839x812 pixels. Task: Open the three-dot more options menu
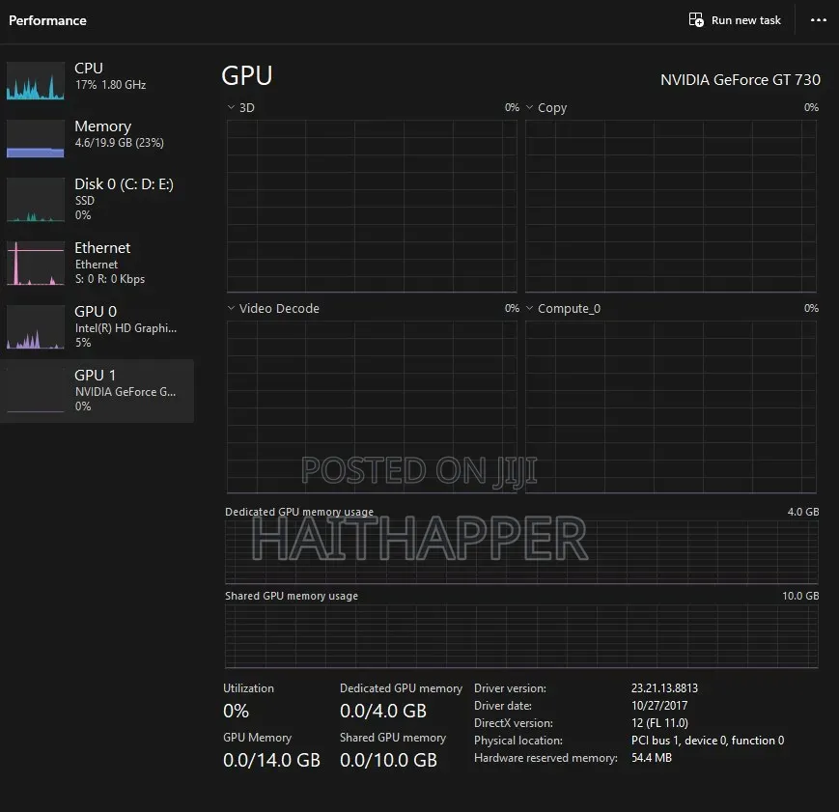[818, 20]
